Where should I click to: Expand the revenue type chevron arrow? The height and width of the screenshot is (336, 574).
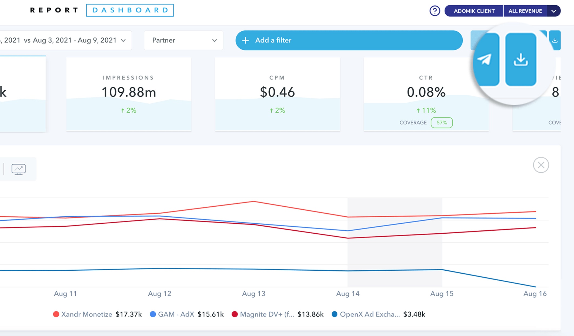(554, 11)
